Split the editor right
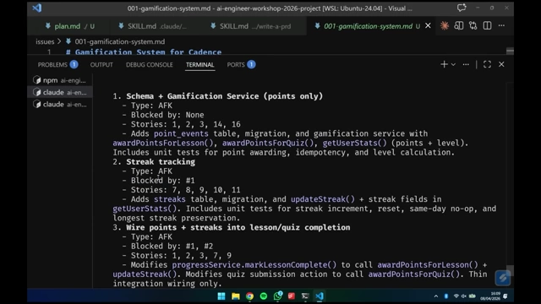The width and height of the screenshot is (541, 304). click(x=487, y=26)
